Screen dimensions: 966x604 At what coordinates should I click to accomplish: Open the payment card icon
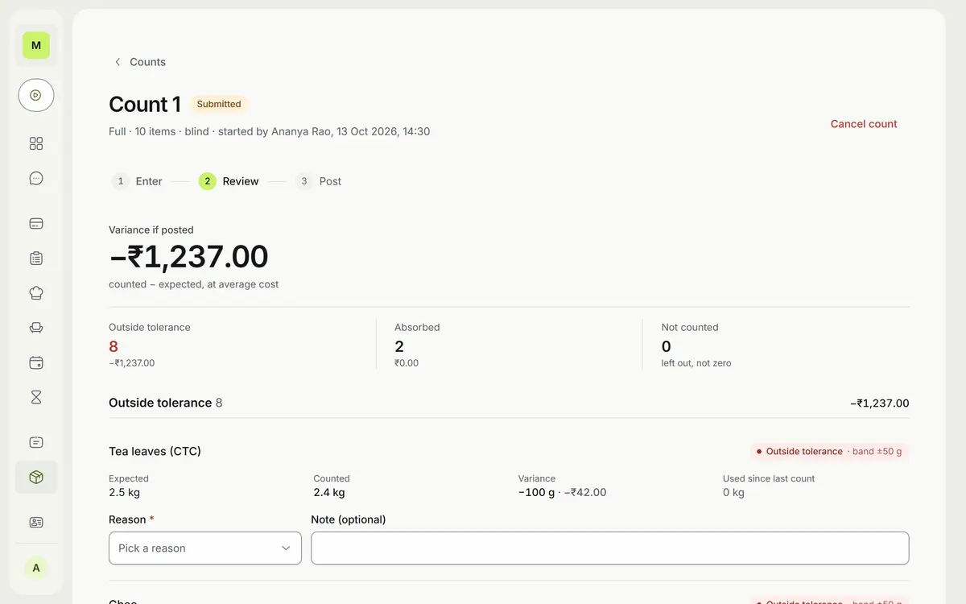click(x=36, y=224)
